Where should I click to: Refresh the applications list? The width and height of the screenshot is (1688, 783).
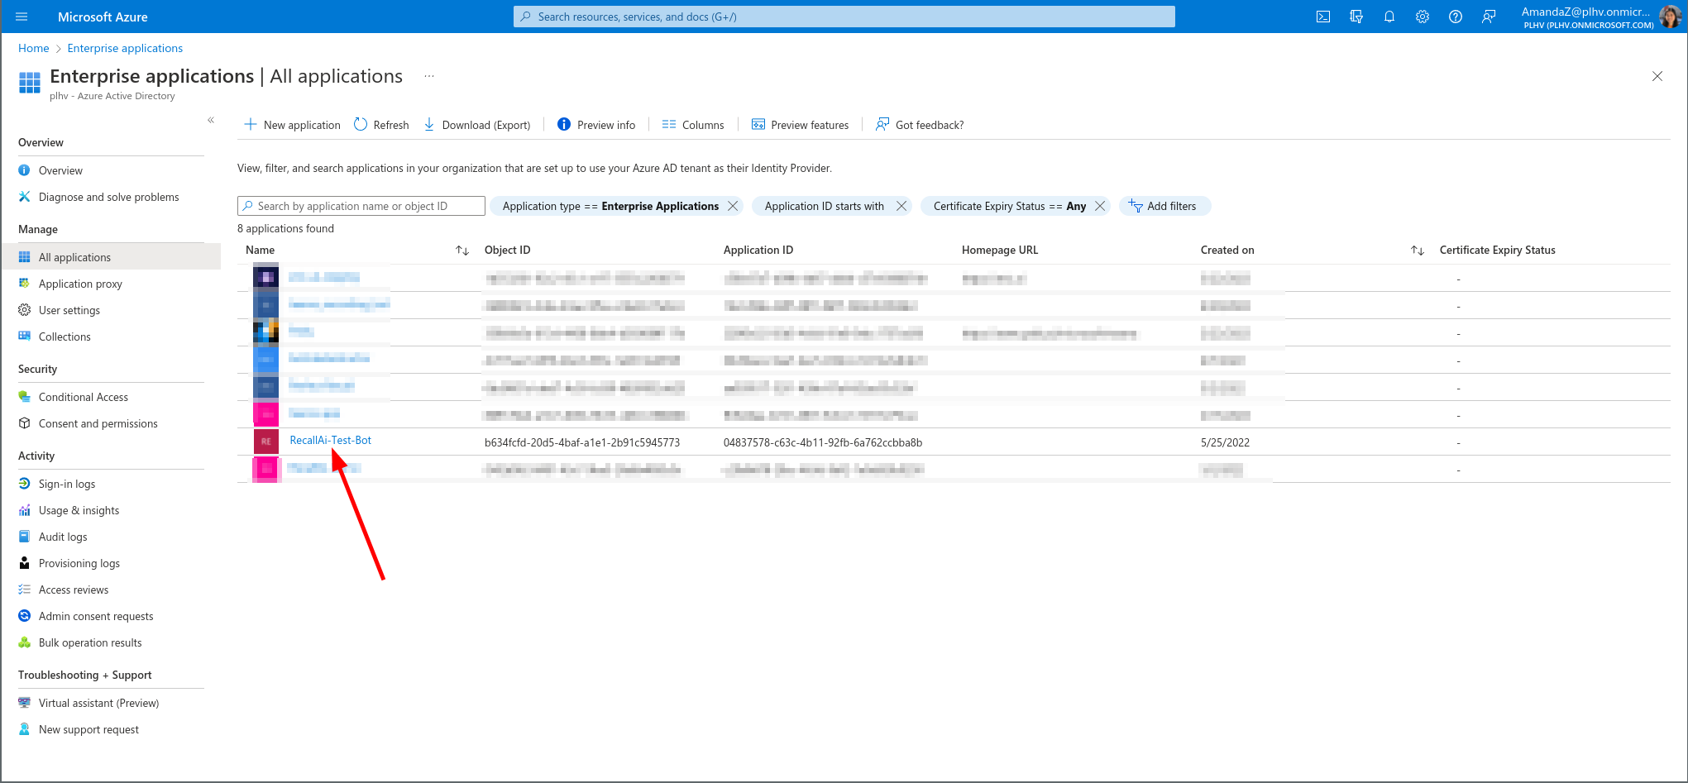tap(381, 125)
